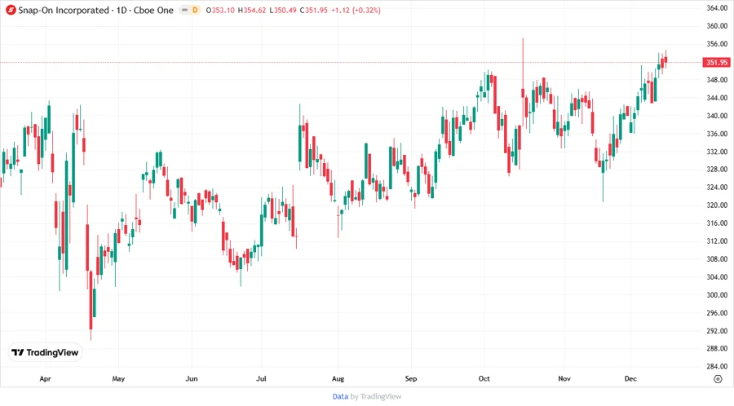Click the 'by TradingView' attribution text
This screenshot has height=406, width=734.
point(376,397)
